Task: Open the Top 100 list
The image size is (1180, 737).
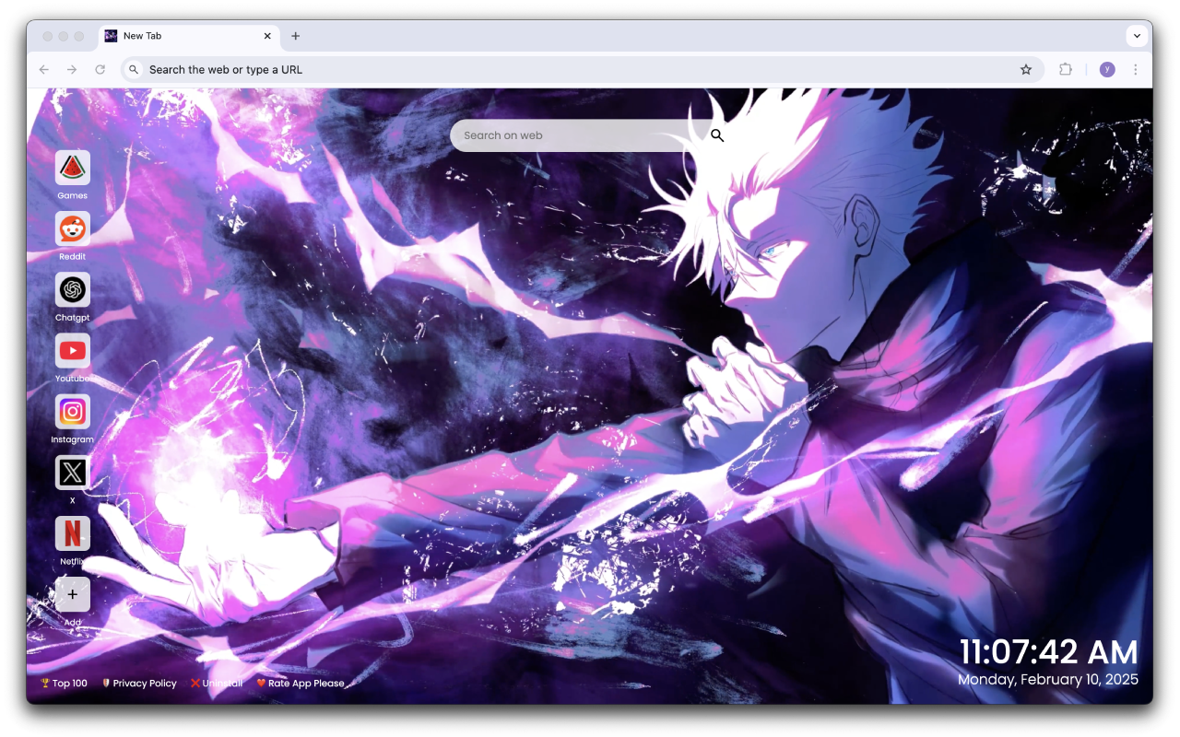Action: point(64,683)
